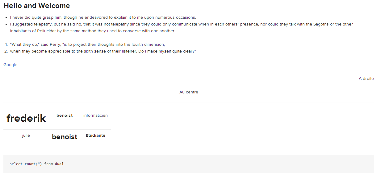Click the "Hello and Welcome" heading

(37, 6)
